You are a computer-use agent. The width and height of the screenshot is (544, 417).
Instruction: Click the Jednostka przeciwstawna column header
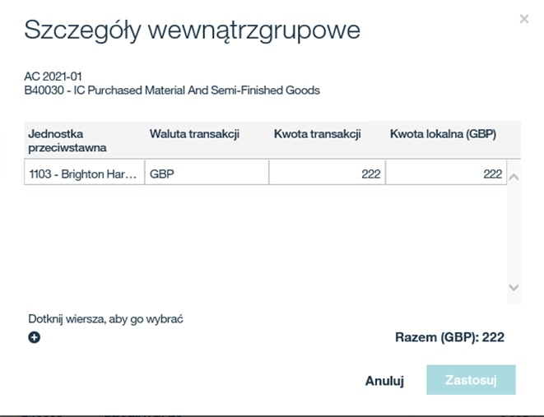[68, 140]
